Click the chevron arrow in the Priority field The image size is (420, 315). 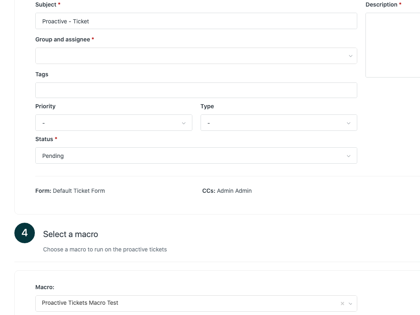pyautogui.click(x=184, y=123)
